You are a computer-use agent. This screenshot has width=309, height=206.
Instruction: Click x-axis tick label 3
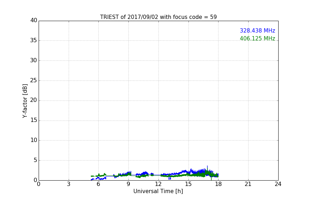[69, 184]
